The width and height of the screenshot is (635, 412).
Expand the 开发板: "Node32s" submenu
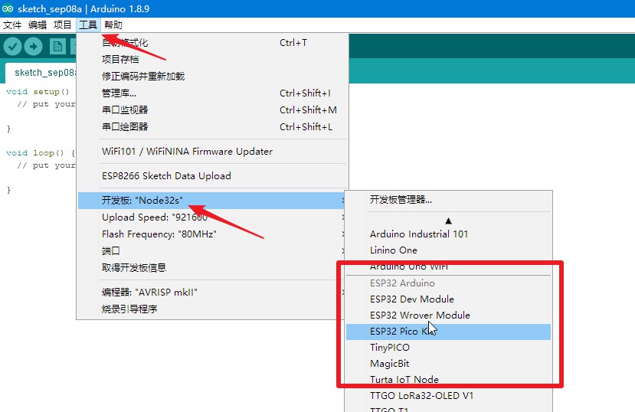[x=211, y=201]
